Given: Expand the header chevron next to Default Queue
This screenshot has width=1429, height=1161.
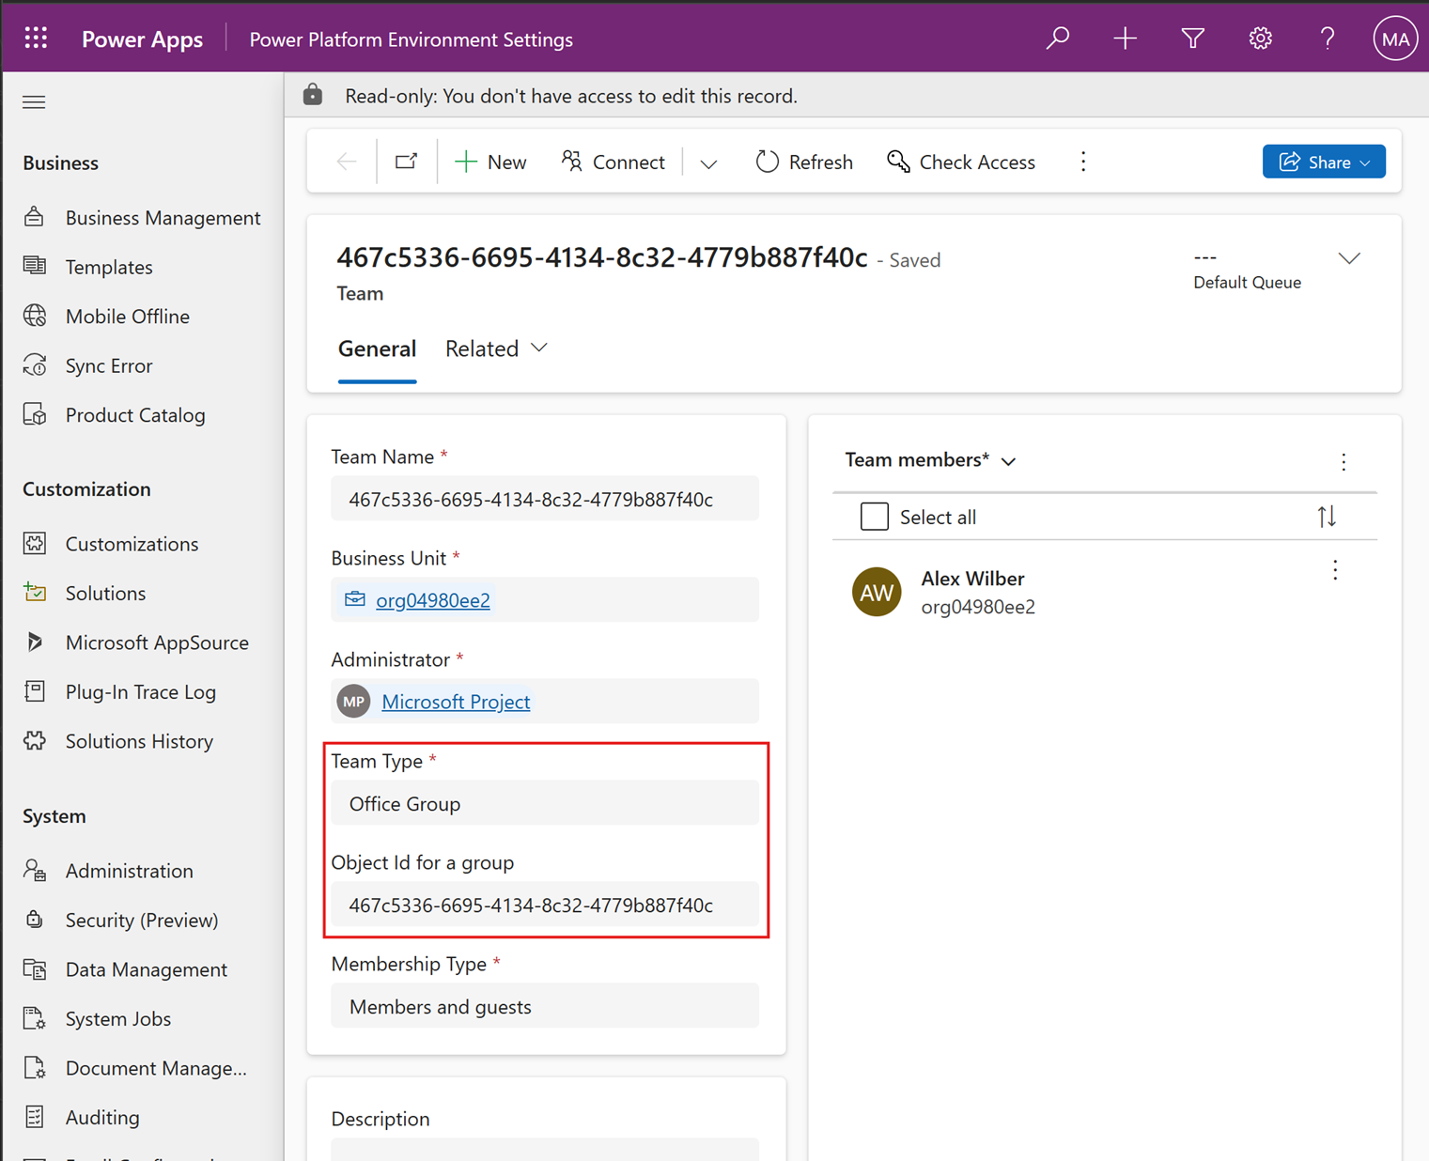Looking at the screenshot, I should [x=1349, y=258].
